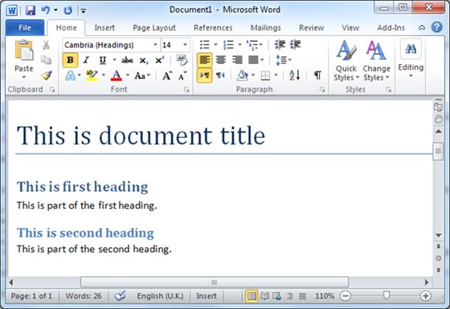Switch to Web Layout view
This screenshot has height=309, width=450.
point(277,296)
